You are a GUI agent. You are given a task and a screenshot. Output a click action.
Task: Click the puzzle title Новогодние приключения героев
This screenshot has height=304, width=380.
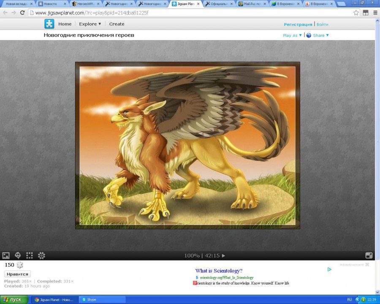pyautogui.click(x=89, y=35)
